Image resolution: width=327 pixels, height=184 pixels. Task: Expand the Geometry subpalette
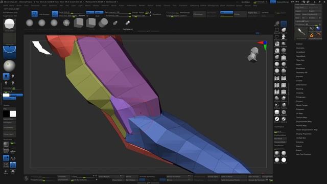[x=300, y=48]
